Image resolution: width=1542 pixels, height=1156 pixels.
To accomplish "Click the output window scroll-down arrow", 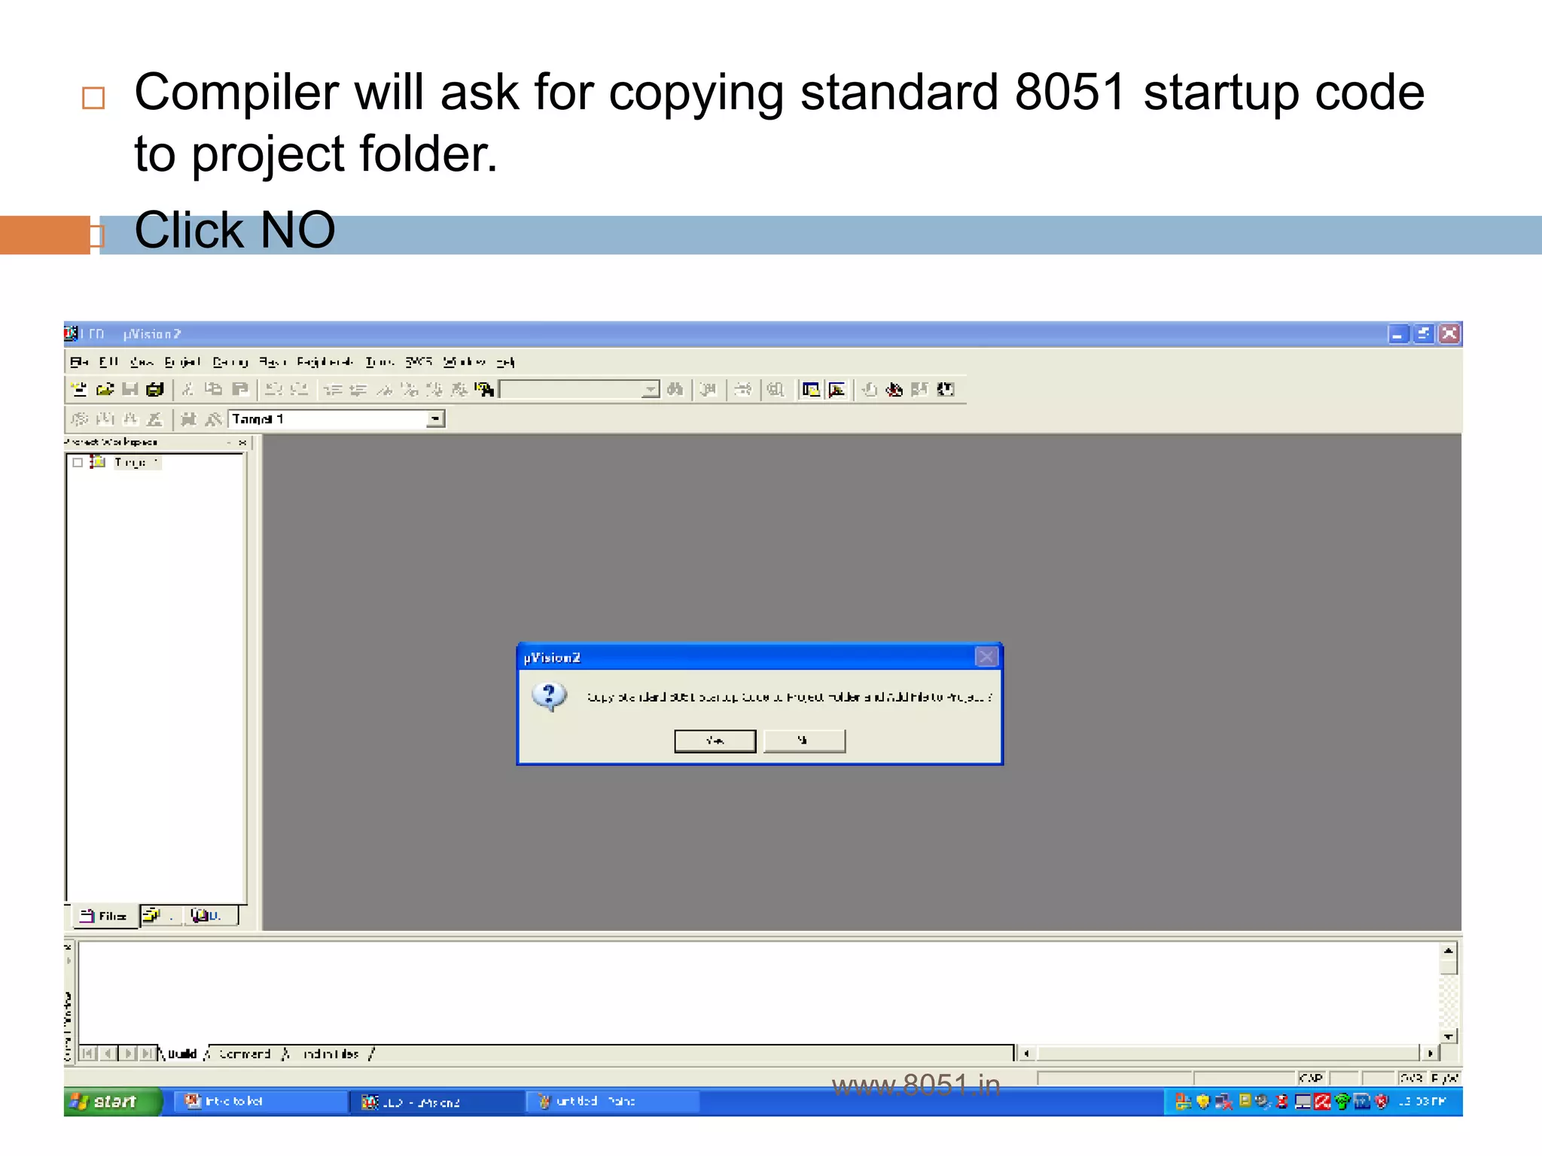I will pyautogui.click(x=1448, y=1036).
